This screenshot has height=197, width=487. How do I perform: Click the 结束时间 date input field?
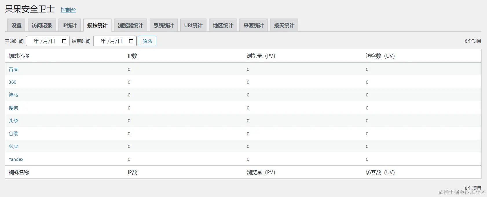[x=115, y=41]
